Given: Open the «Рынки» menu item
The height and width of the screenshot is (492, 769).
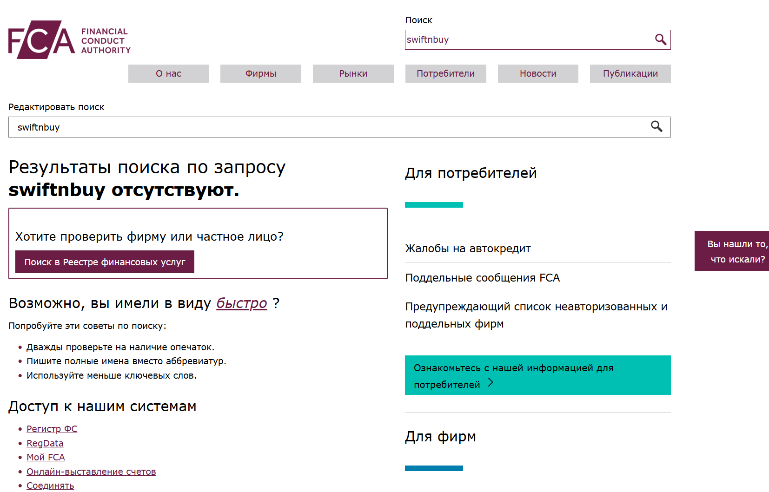Looking at the screenshot, I should pos(353,73).
